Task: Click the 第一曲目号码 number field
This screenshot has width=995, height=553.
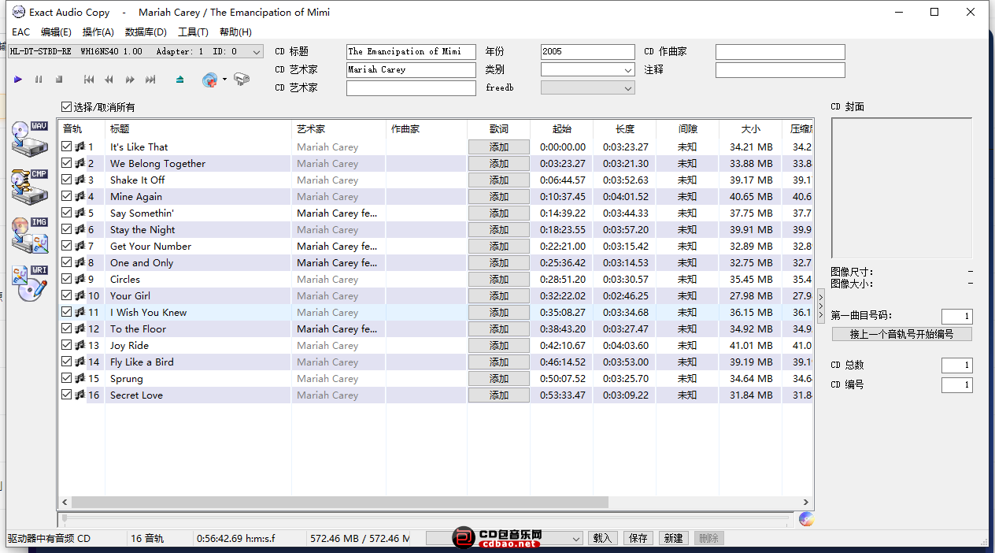Action: (956, 317)
